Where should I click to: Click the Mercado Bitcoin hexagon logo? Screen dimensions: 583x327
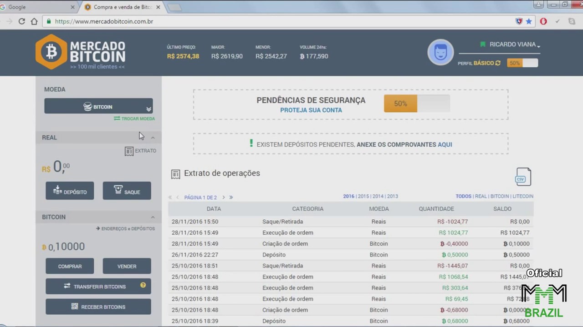[51, 52]
